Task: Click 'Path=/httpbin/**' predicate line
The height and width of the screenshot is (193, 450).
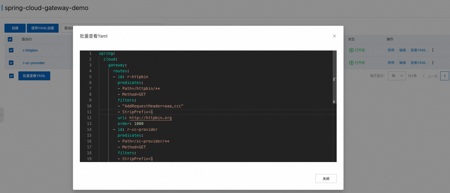Action: coord(139,89)
